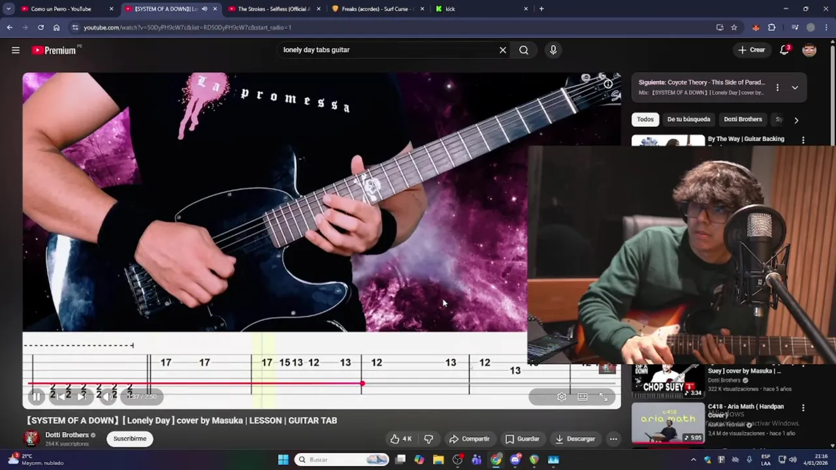
Task: Clear the 'lonely day tabs guitar' search text
Action: [x=503, y=50]
